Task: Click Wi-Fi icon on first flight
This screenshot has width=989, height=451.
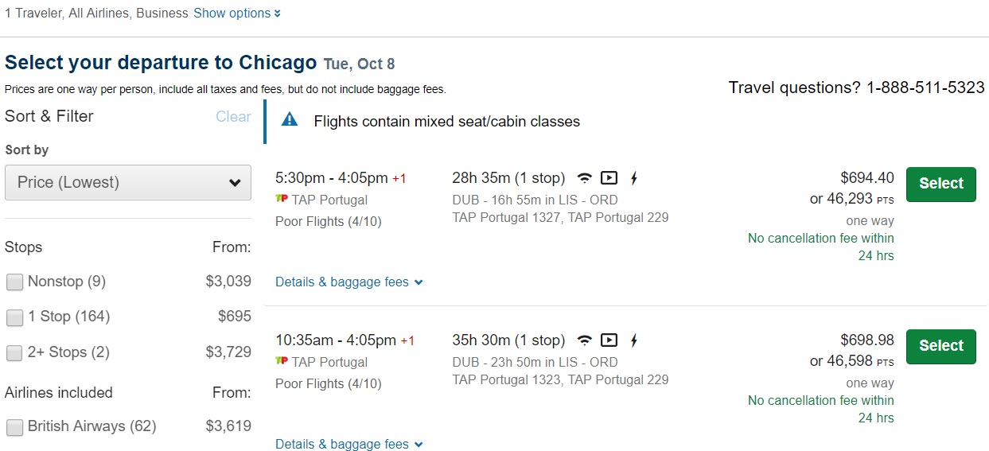Action: pyautogui.click(x=585, y=178)
